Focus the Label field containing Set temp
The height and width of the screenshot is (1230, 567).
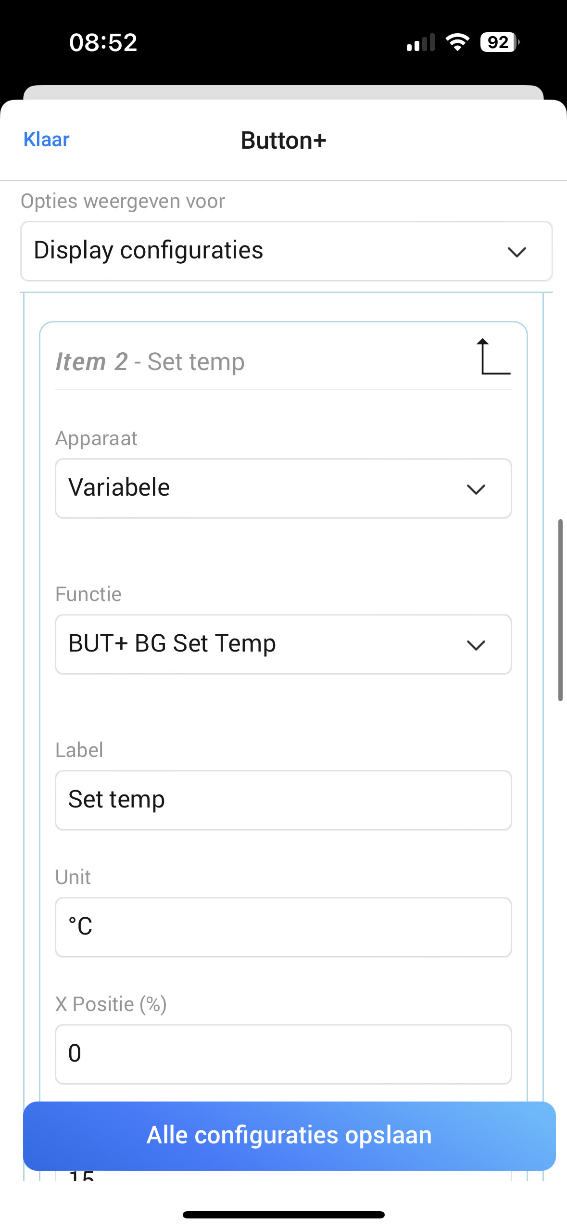tap(283, 800)
